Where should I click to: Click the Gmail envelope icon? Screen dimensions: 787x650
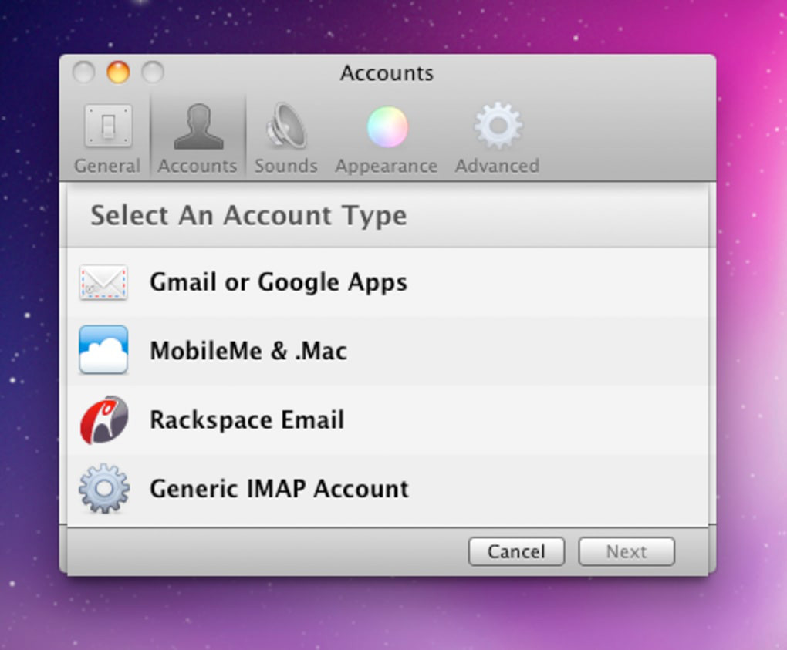[x=103, y=282]
